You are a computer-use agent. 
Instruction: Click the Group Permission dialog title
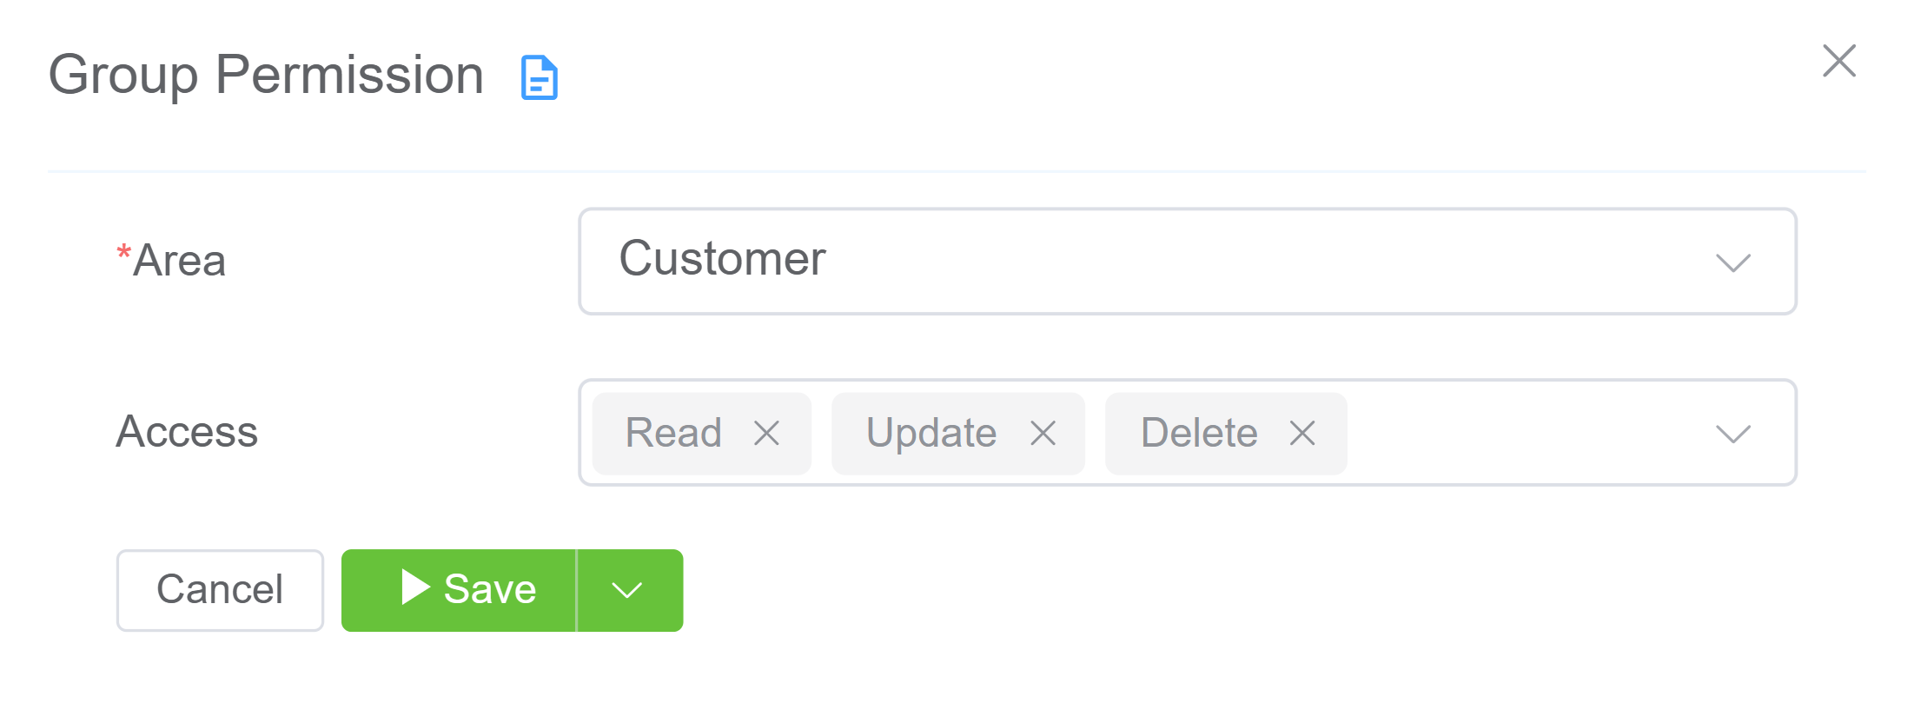coord(266,75)
